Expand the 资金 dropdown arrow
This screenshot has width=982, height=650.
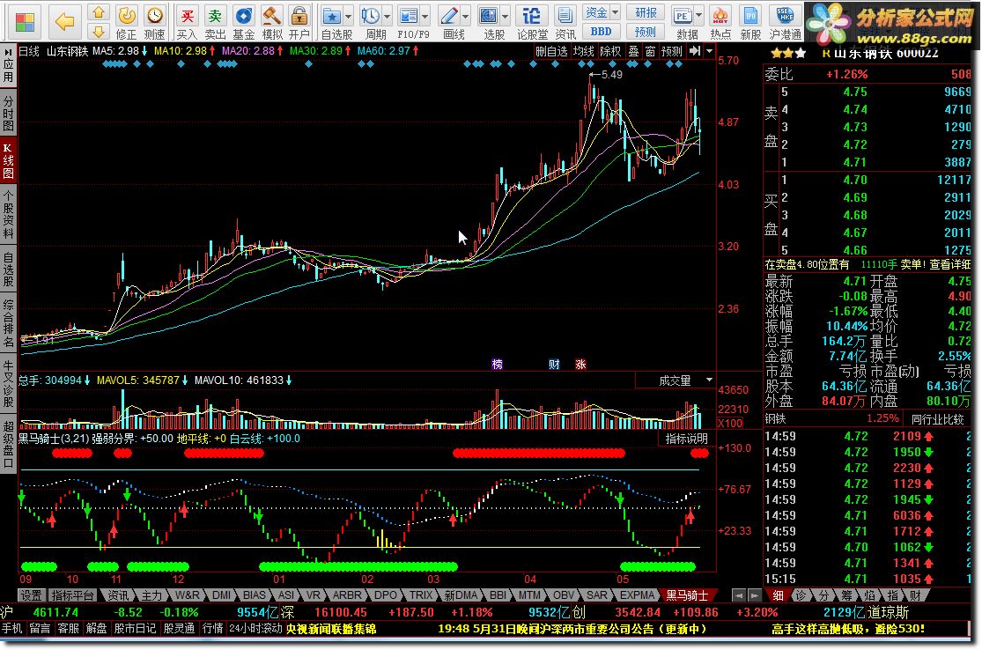point(615,12)
